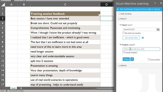Click the range selector icon beside input field
The height and width of the screenshot is (92, 163).
[158, 30]
